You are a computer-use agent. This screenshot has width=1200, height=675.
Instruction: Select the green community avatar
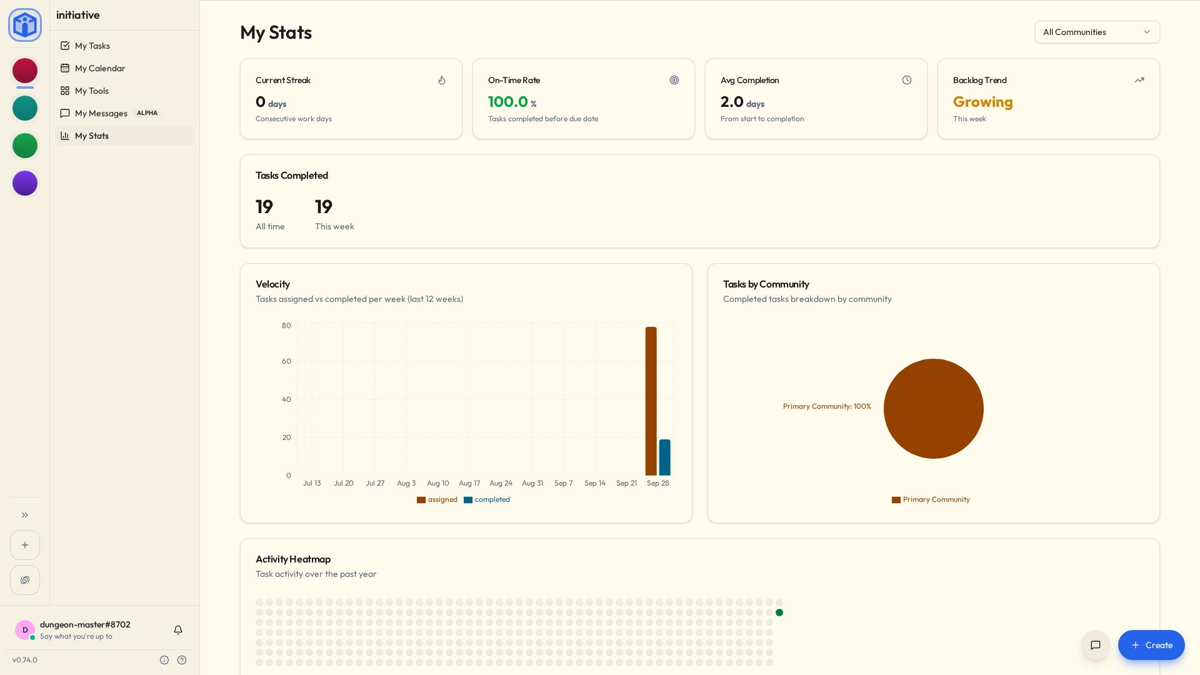coord(25,146)
